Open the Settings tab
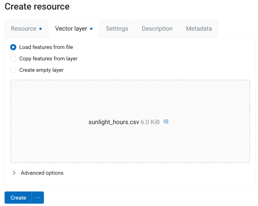The image size is (258, 206). (117, 29)
